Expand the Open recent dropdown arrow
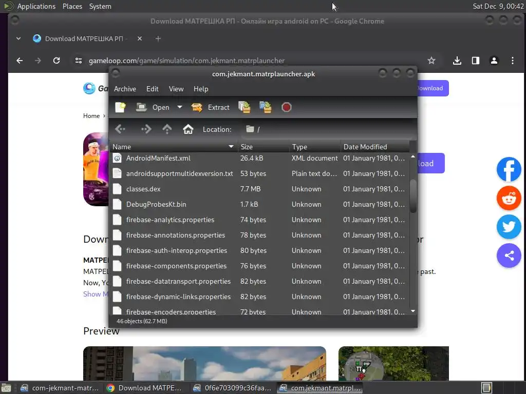Viewport: 526px width, 394px height. coord(180,107)
